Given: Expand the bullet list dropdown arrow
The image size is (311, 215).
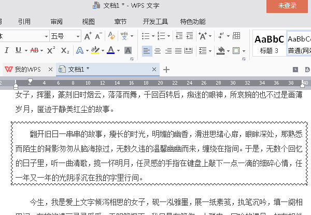Looking at the screenshot, I should [x=154, y=36].
